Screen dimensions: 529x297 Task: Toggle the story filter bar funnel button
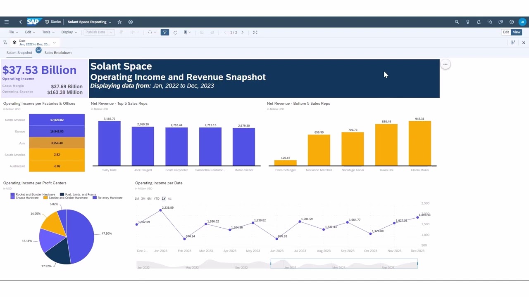click(x=165, y=32)
